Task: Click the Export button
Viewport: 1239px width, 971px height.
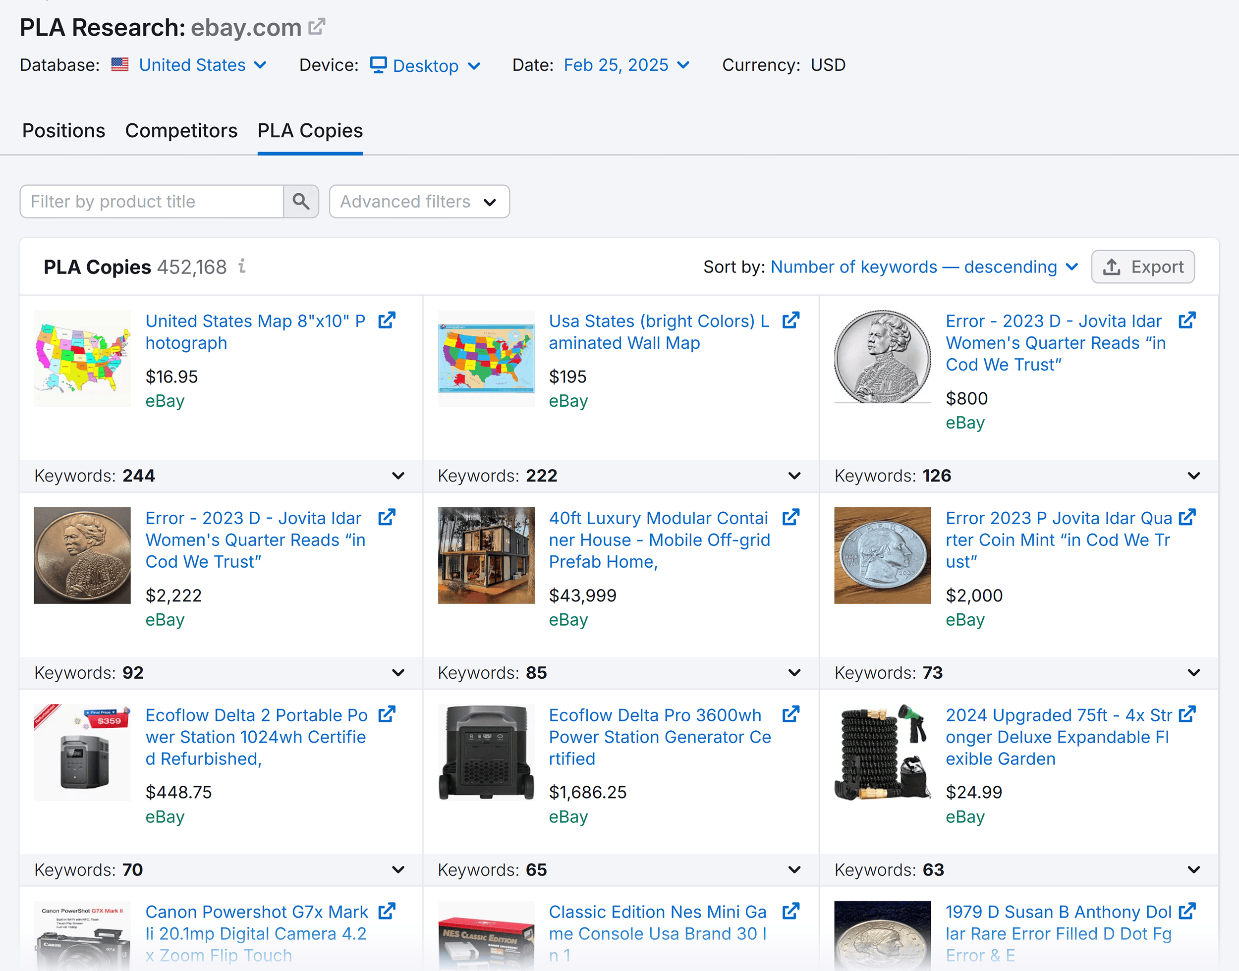Action: click(1142, 267)
